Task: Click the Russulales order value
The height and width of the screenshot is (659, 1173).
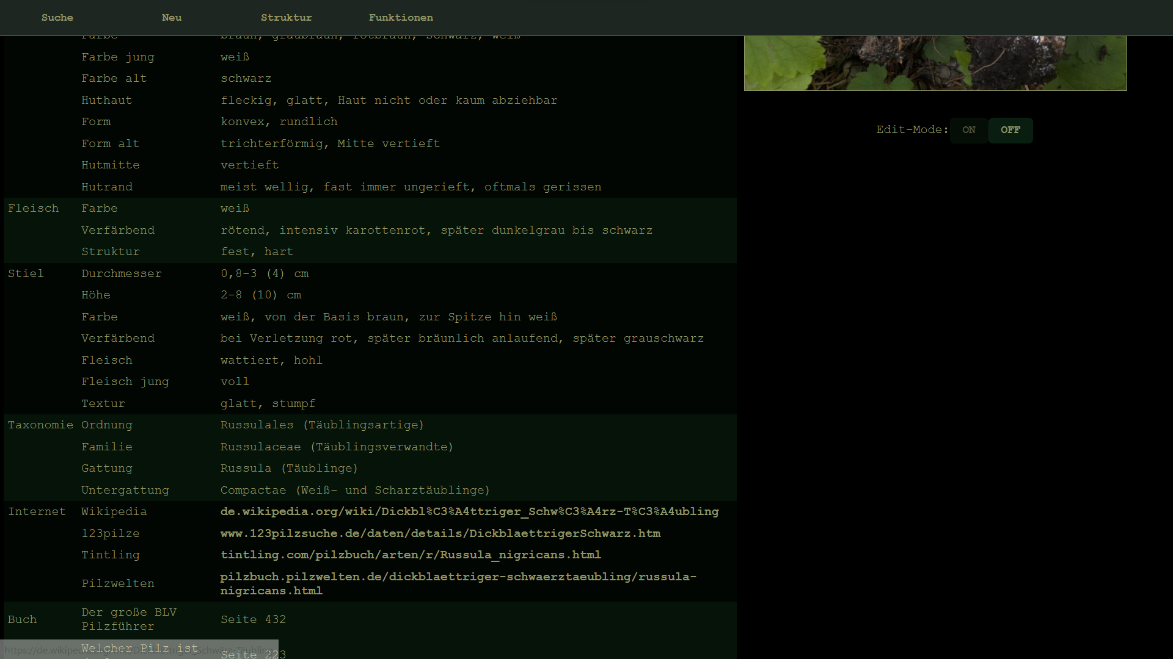Action: pos(322,425)
